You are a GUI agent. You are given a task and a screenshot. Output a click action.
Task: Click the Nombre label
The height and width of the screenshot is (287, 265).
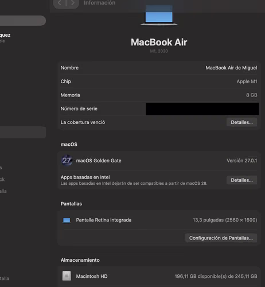coord(69,68)
